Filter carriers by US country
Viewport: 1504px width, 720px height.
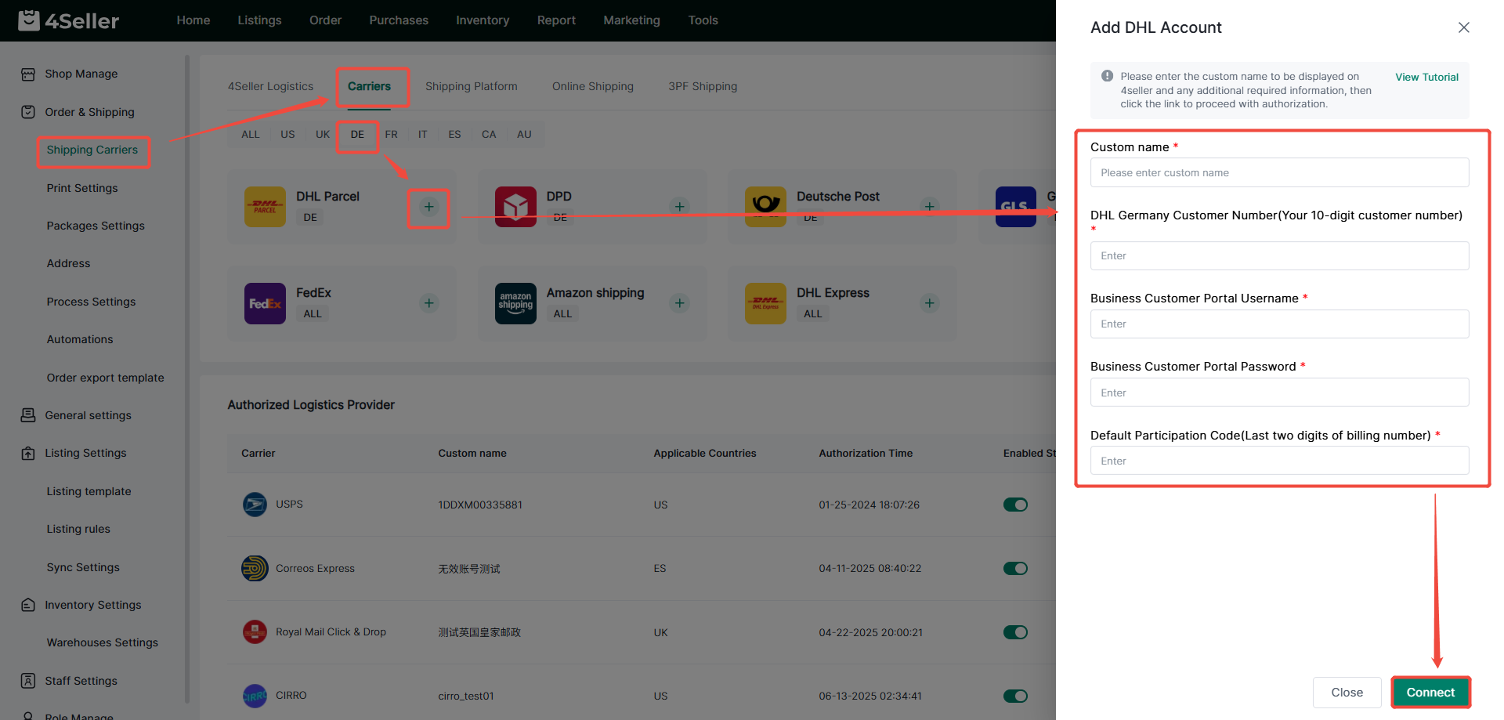287,135
